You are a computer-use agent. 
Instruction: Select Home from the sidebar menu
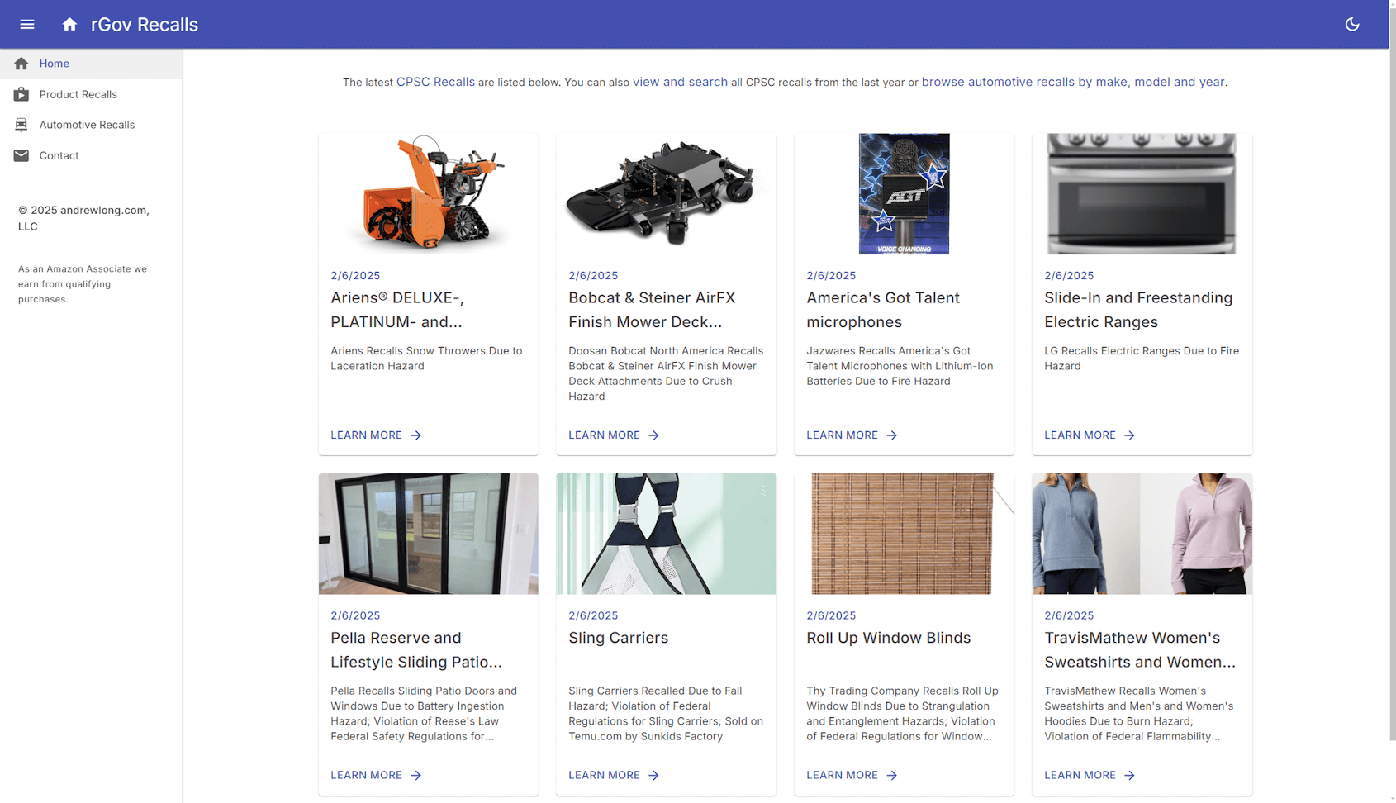pos(55,64)
